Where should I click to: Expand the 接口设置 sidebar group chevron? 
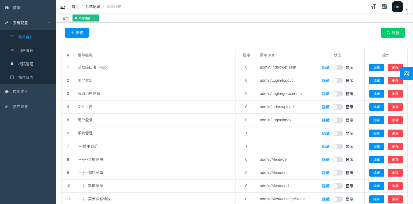click(49, 106)
